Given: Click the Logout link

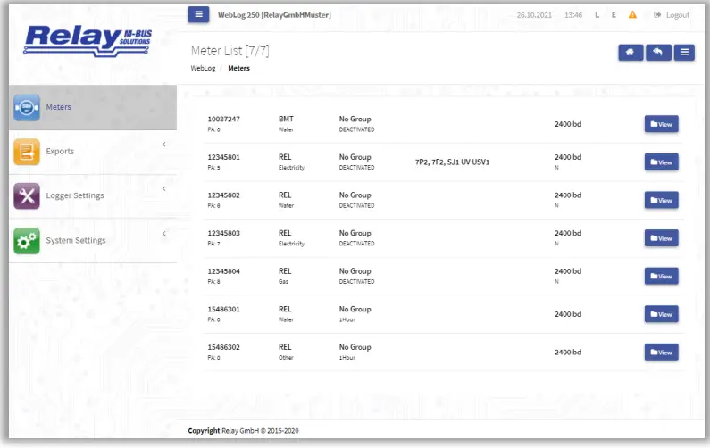Looking at the screenshot, I should [x=672, y=15].
